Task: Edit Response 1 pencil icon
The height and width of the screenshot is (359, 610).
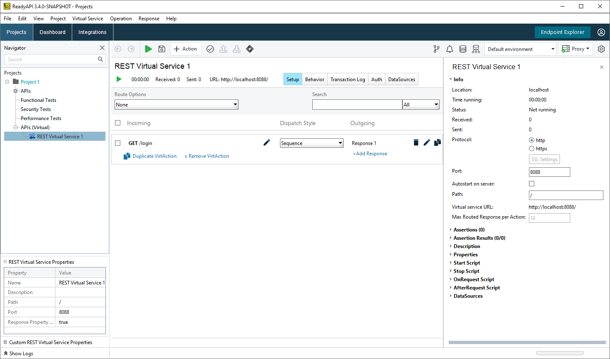Action: pos(427,142)
